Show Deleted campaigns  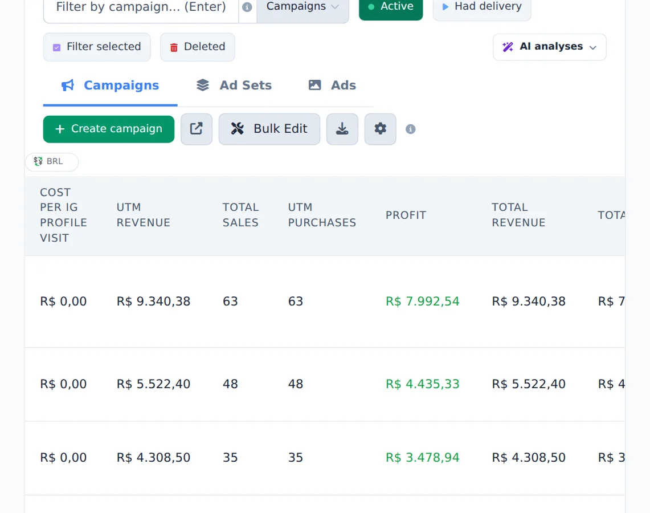(x=198, y=47)
